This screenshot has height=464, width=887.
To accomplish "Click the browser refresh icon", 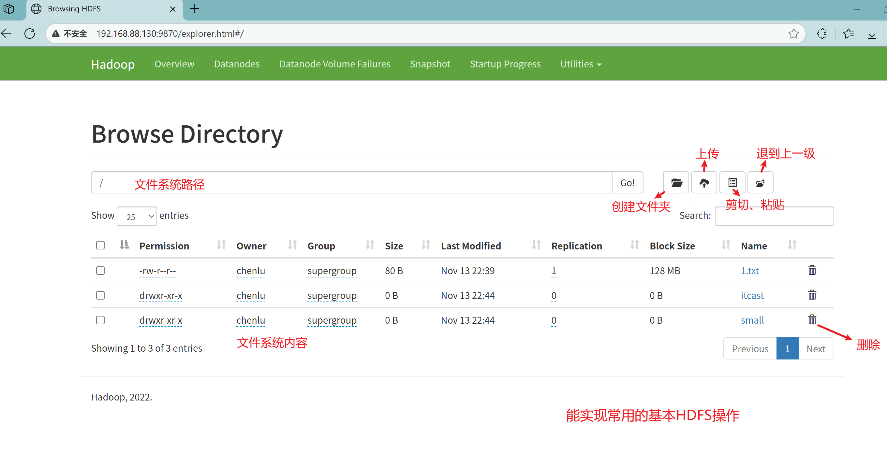I will (x=30, y=33).
